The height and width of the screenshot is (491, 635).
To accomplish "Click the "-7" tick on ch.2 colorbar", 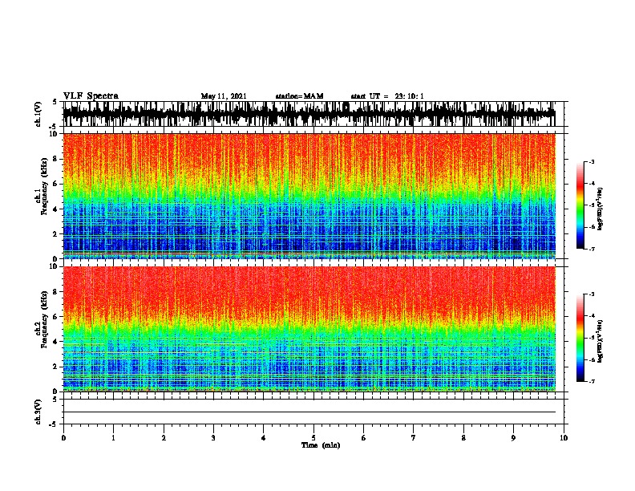I will (x=592, y=382).
